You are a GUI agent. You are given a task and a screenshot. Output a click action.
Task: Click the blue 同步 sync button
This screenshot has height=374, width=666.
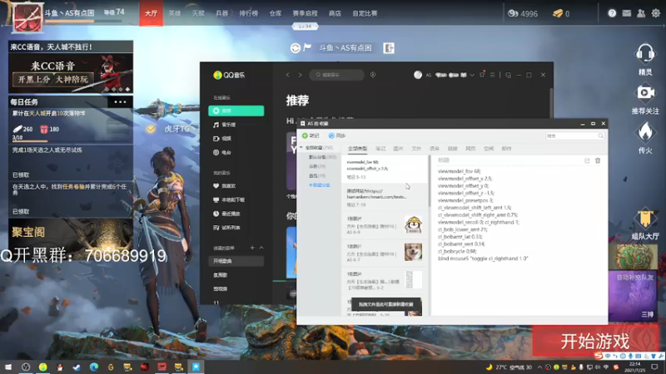coord(337,135)
